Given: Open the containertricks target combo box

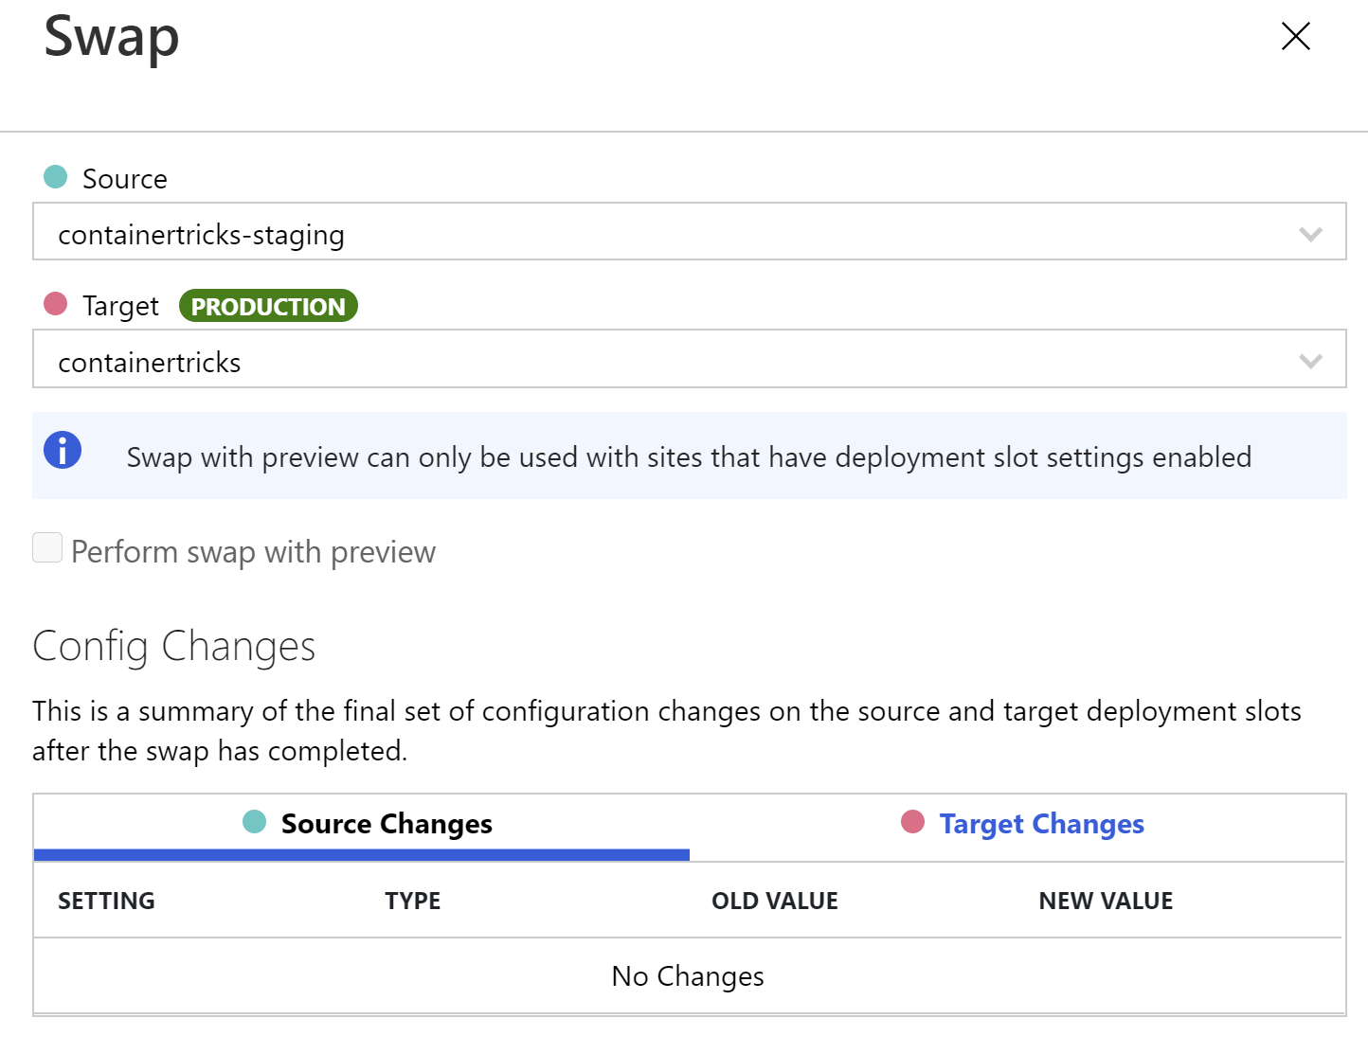Looking at the screenshot, I should point(690,358).
